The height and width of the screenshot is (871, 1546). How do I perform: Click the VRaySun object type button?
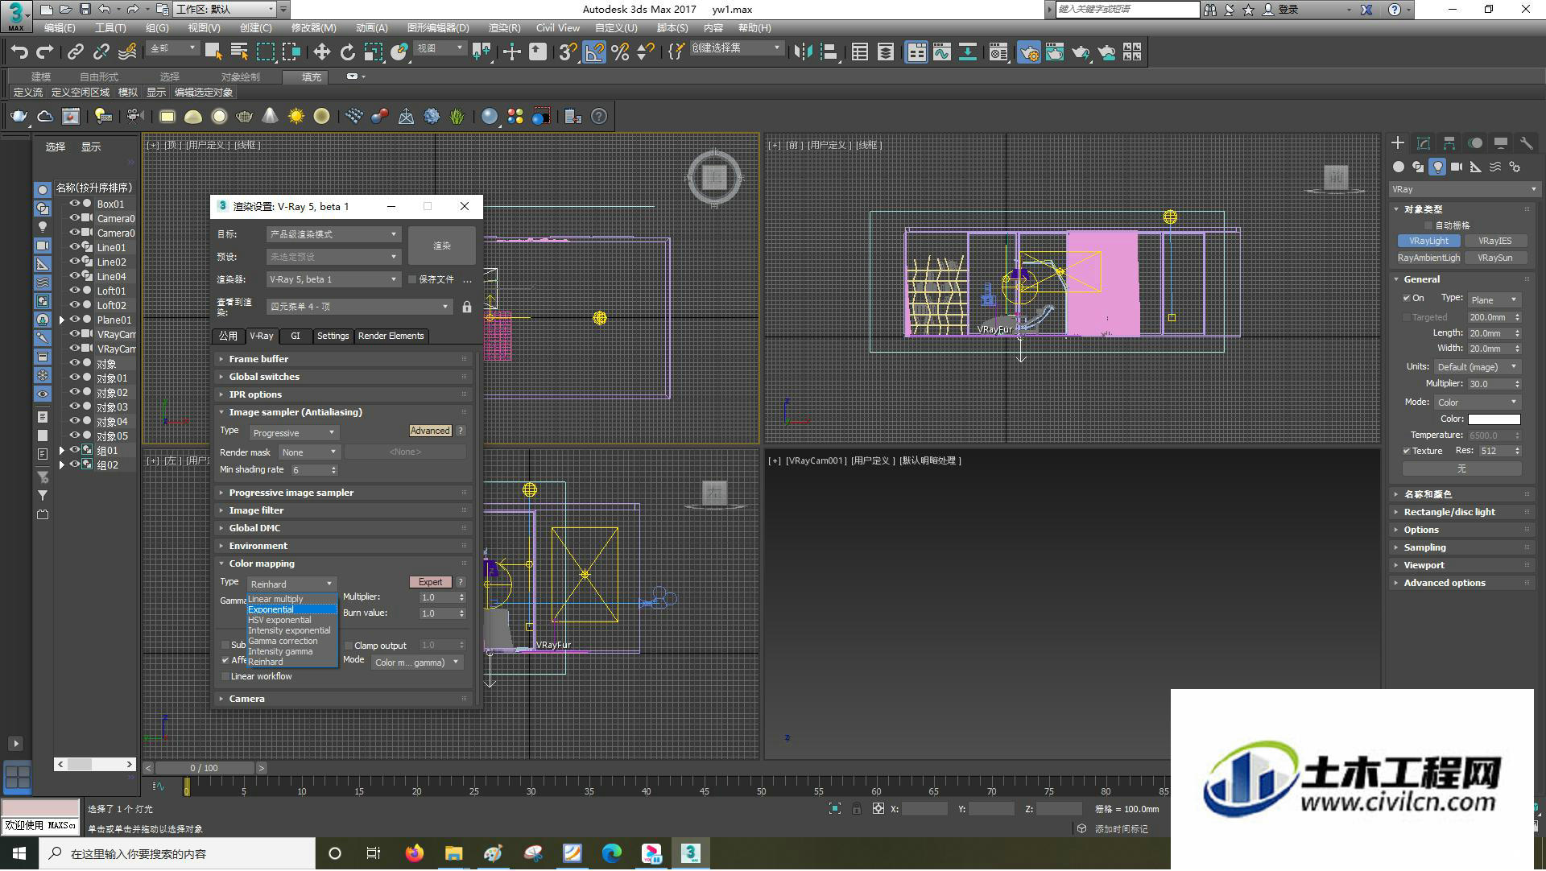click(1494, 258)
